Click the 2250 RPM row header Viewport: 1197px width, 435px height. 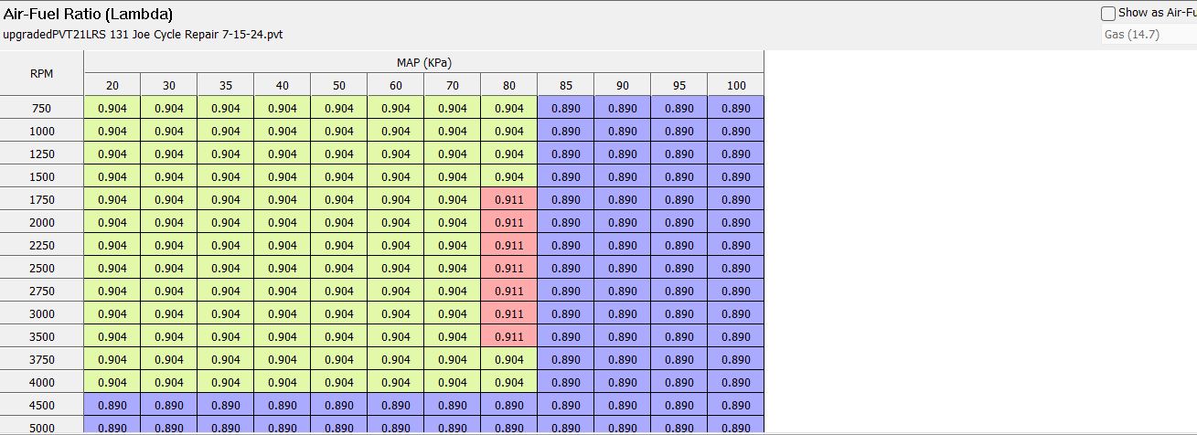coord(42,245)
